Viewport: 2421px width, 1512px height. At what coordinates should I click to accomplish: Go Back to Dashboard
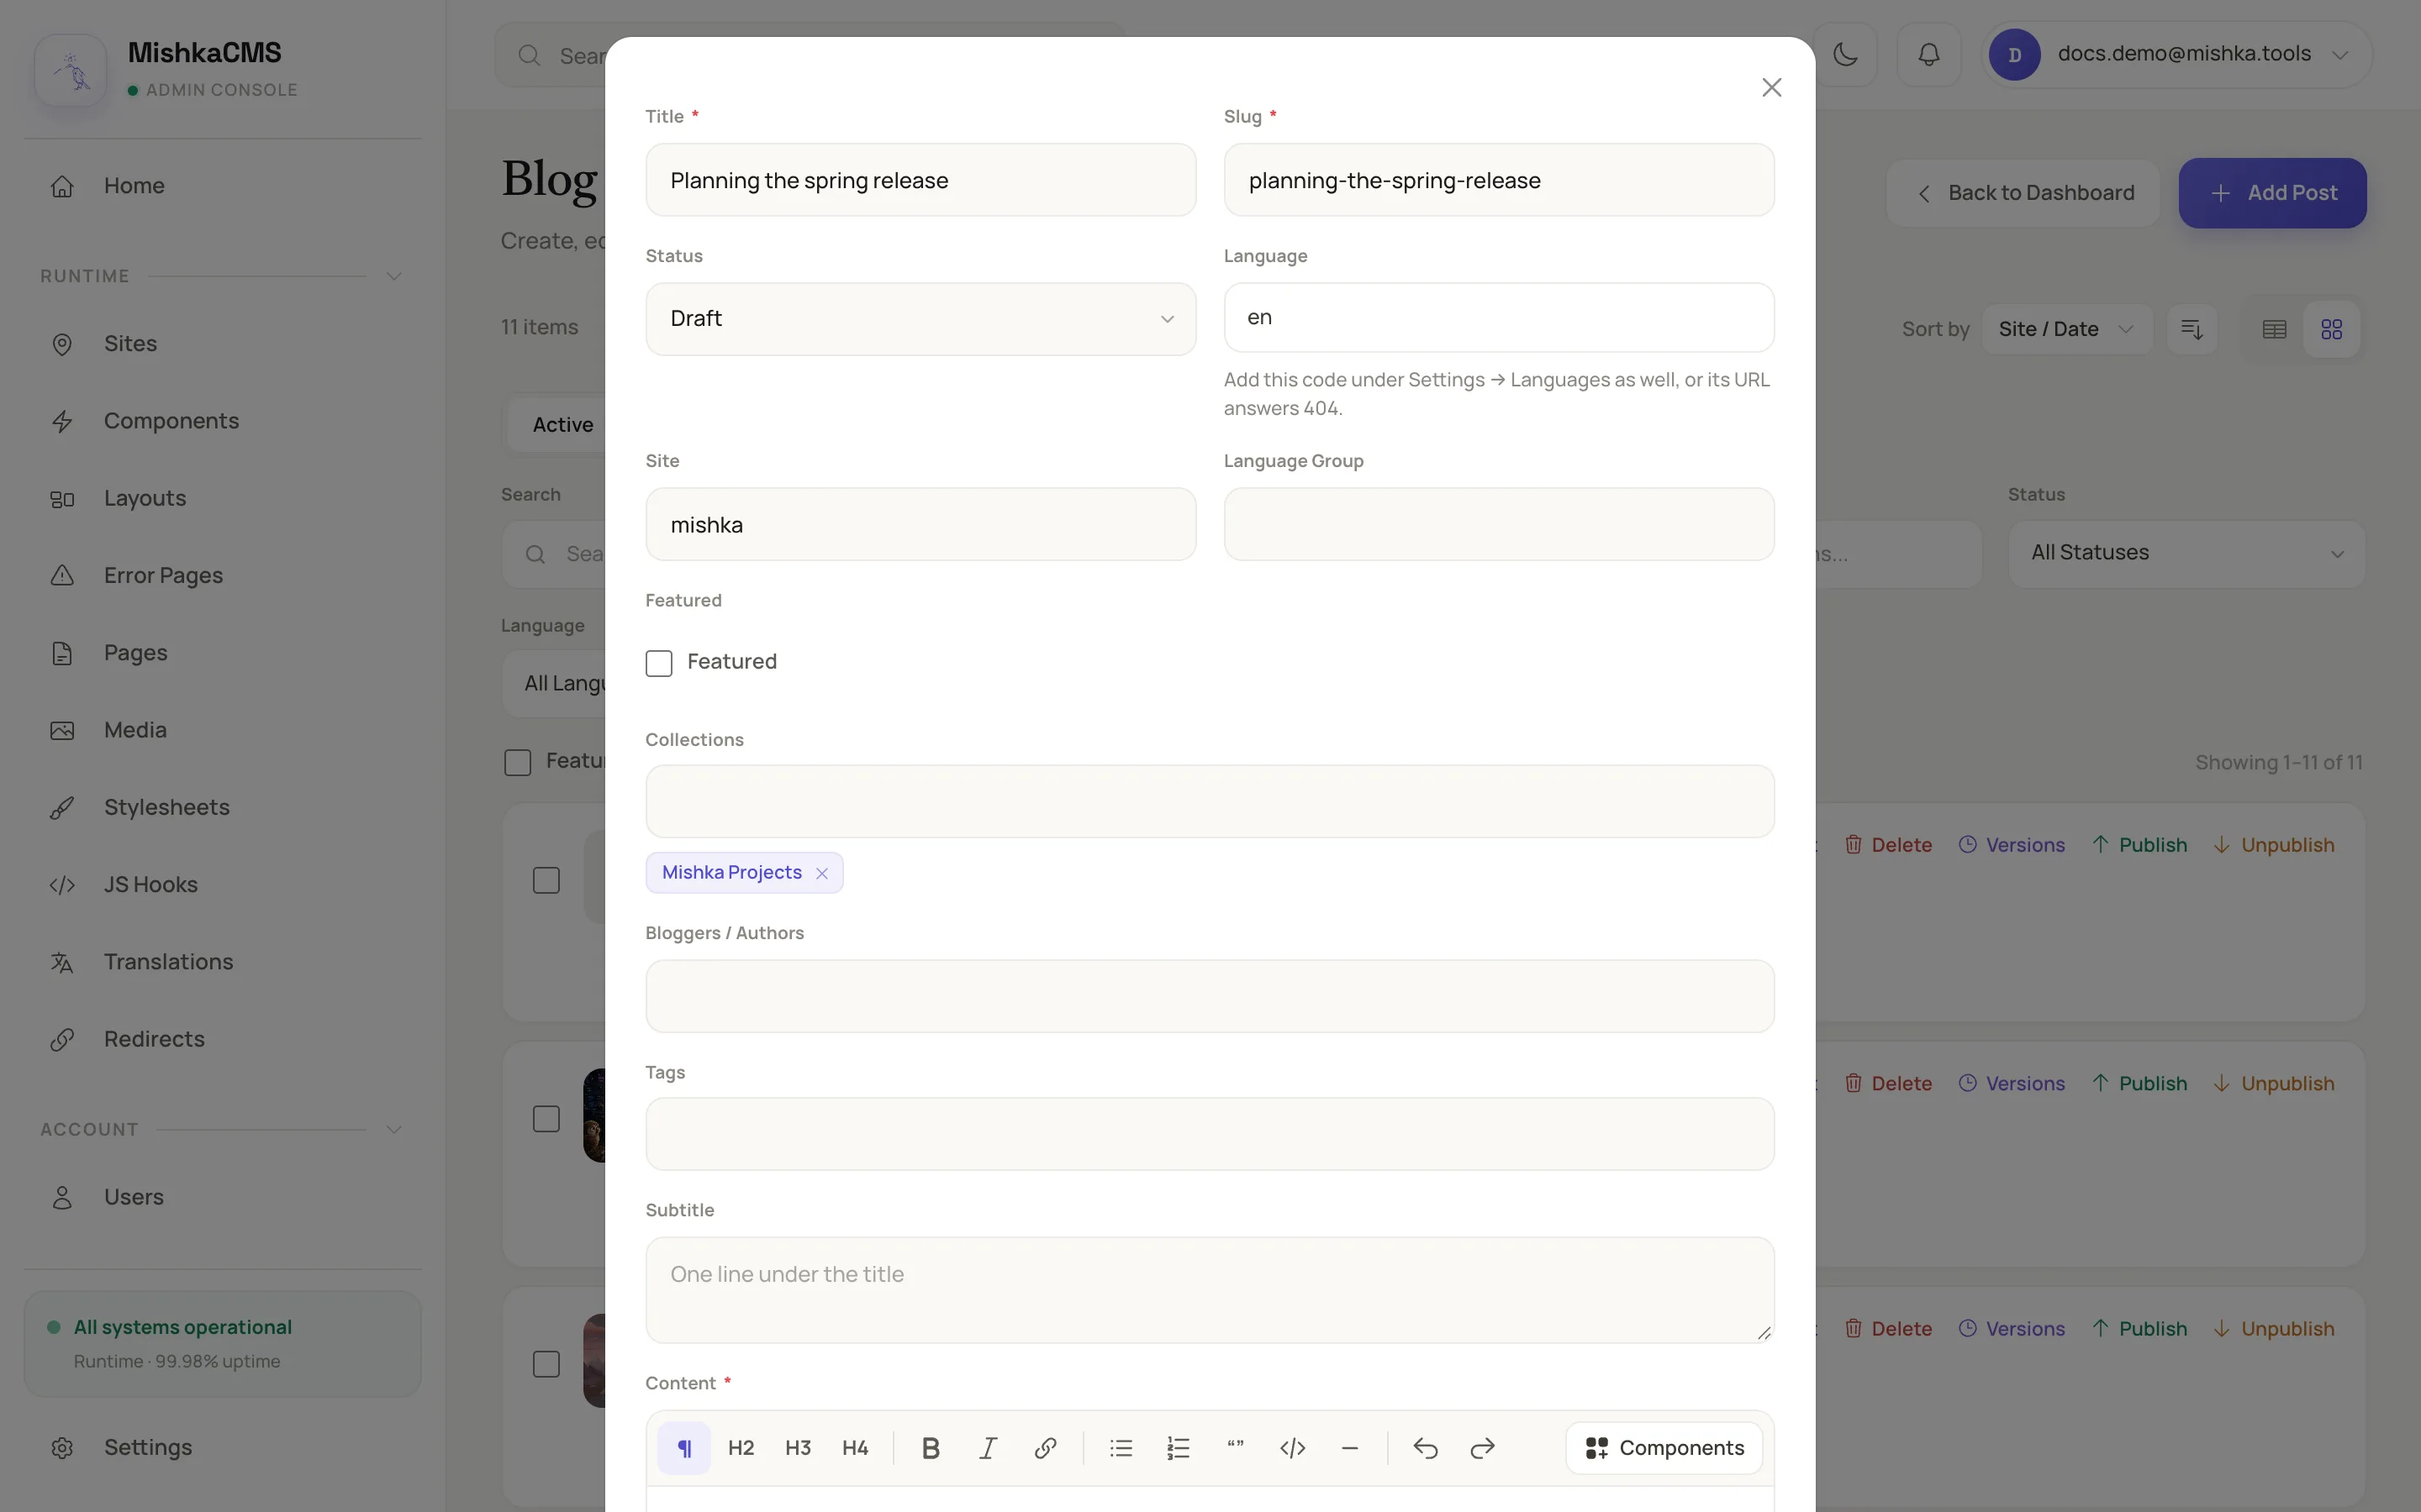coord(2023,193)
